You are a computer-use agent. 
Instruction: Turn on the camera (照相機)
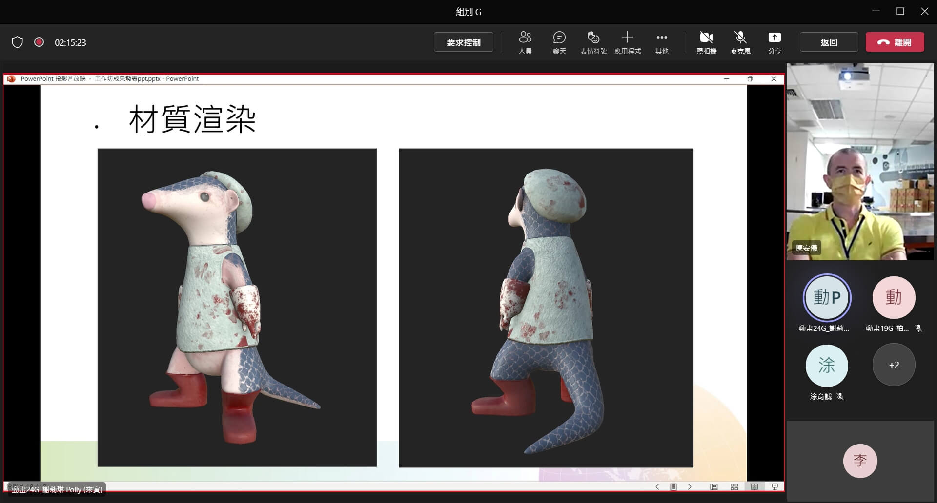[706, 42]
